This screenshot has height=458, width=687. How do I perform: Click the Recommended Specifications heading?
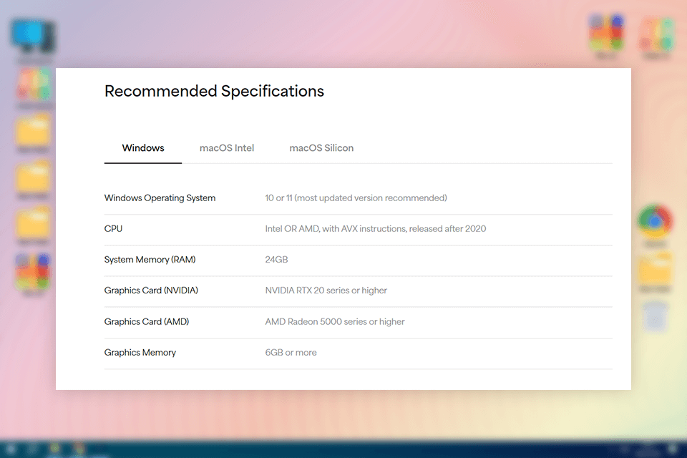(214, 91)
